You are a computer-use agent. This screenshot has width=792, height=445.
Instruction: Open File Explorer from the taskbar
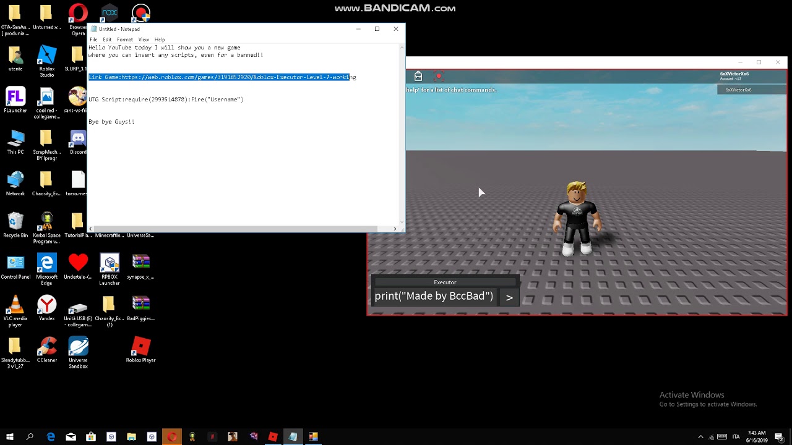131,436
